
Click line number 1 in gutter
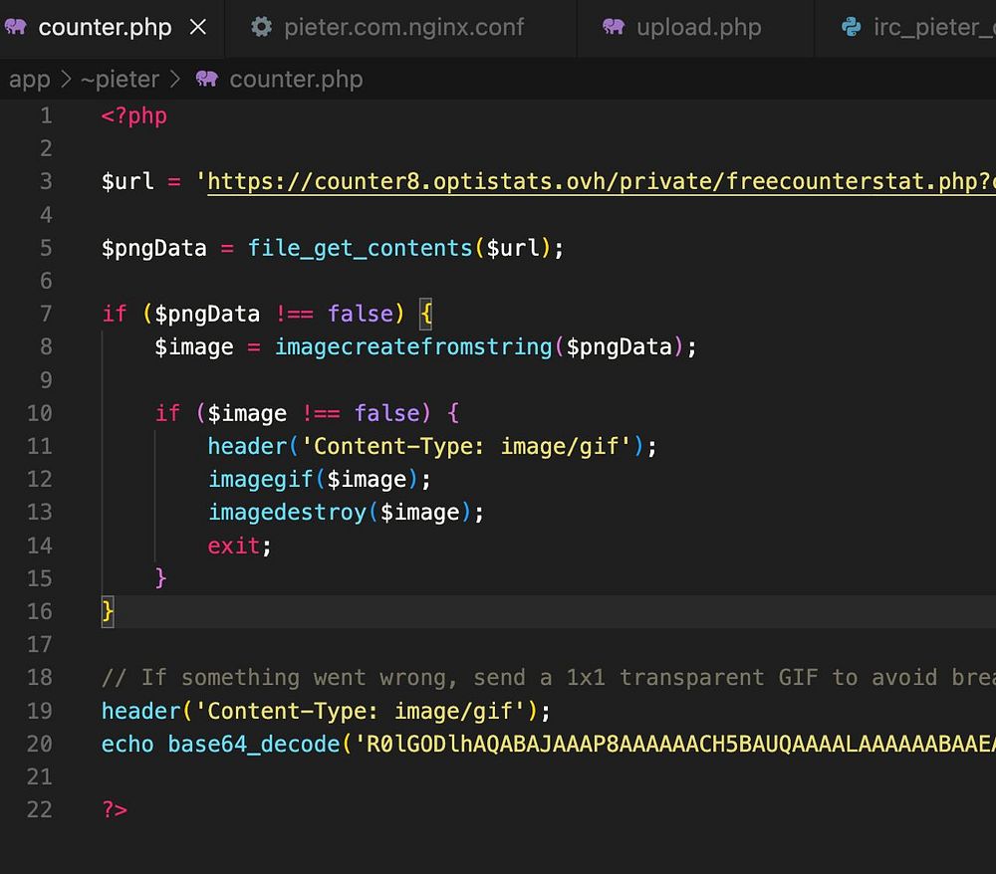click(x=46, y=115)
